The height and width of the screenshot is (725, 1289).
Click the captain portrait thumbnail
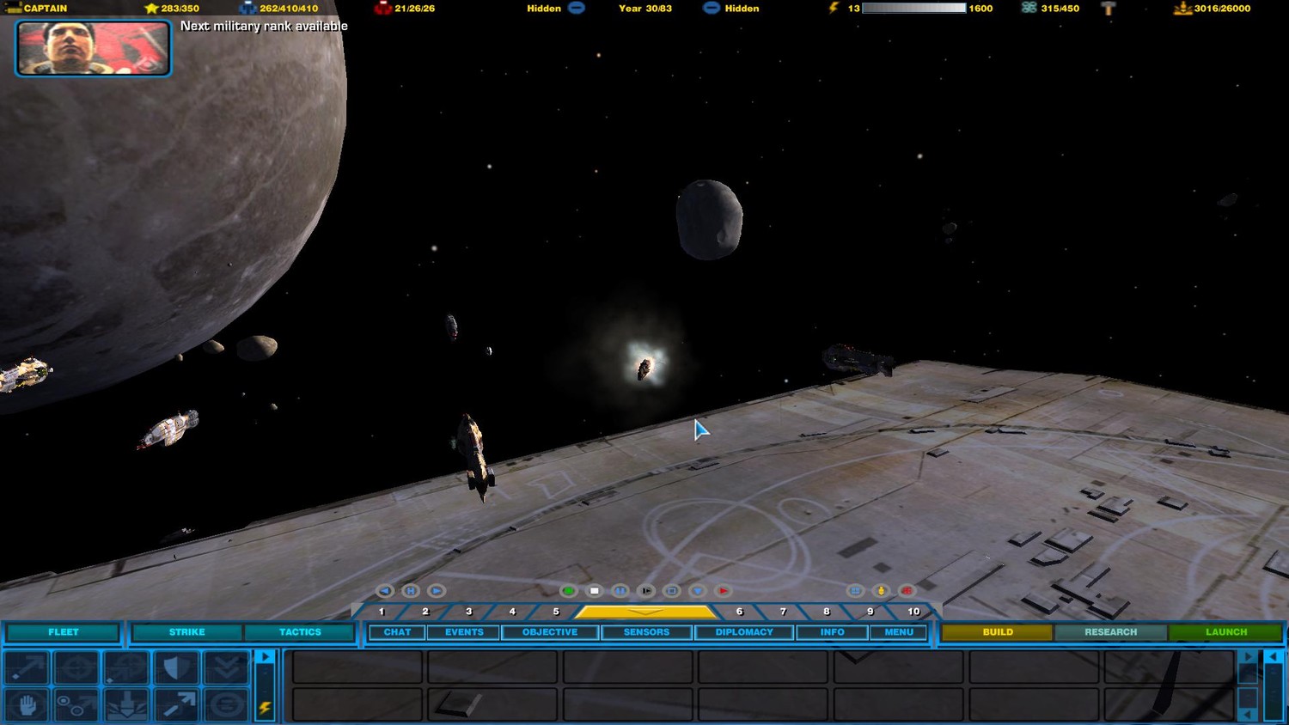click(x=93, y=48)
